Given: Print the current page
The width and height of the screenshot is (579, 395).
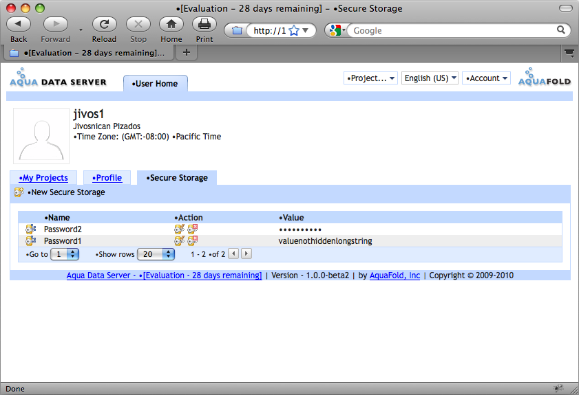Looking at the screenshot, I should [x=204, y=24].
